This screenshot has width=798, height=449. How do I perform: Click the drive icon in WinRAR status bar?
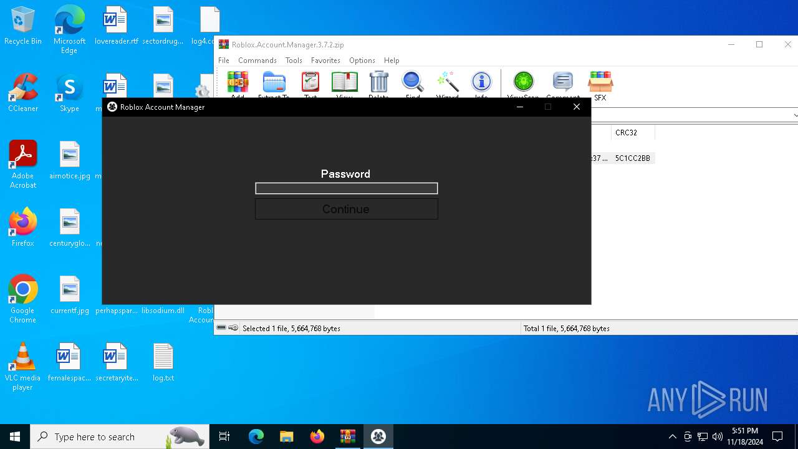click(x=221, y=328)
